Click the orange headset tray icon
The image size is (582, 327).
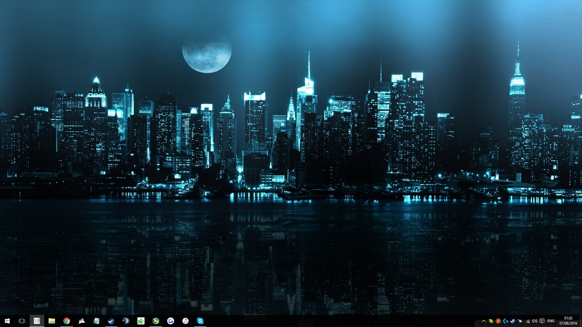click(x=498, y=321)
